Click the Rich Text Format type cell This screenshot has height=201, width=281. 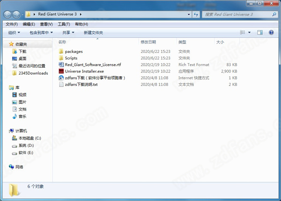194,65
